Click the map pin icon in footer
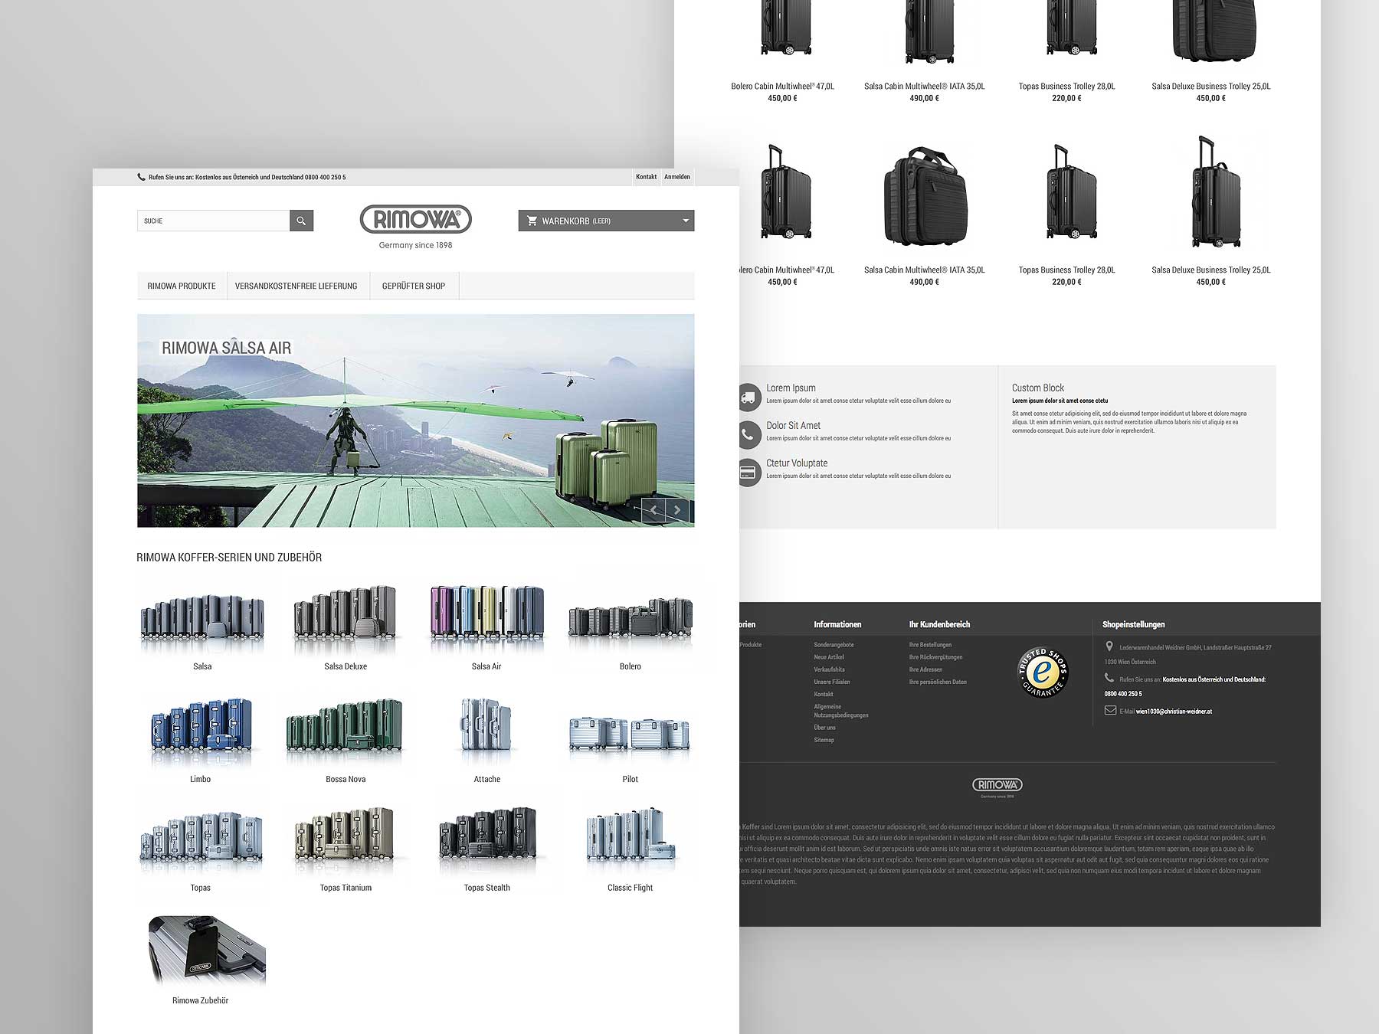This screenshot has width=1379, height=1034. pos(1109,647)
